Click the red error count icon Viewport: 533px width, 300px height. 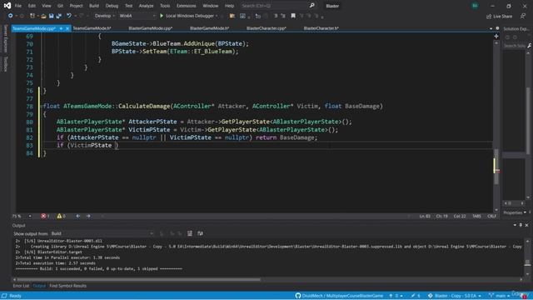click(x=43, y=216)
